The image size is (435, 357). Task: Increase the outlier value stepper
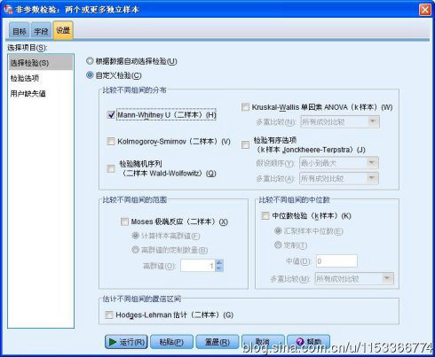pos(219,262)
